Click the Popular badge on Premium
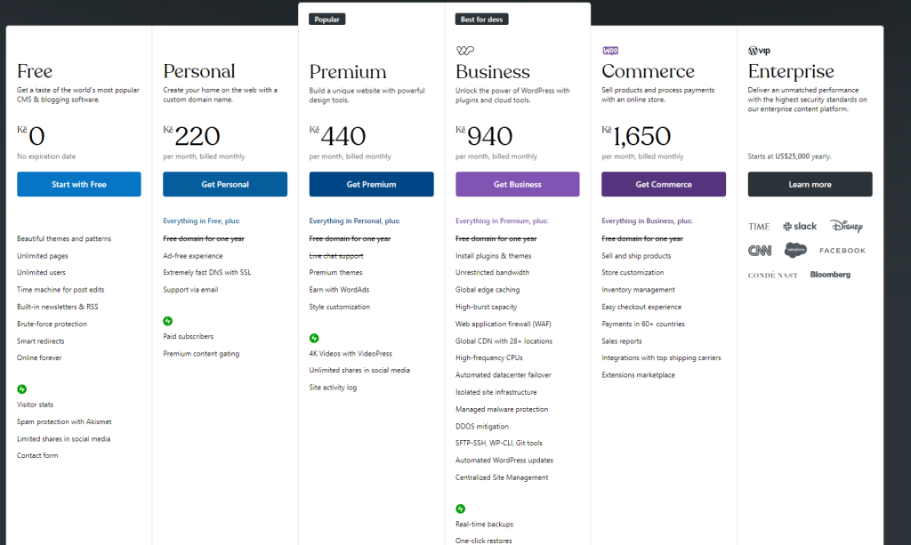 [x=327, y=19]
